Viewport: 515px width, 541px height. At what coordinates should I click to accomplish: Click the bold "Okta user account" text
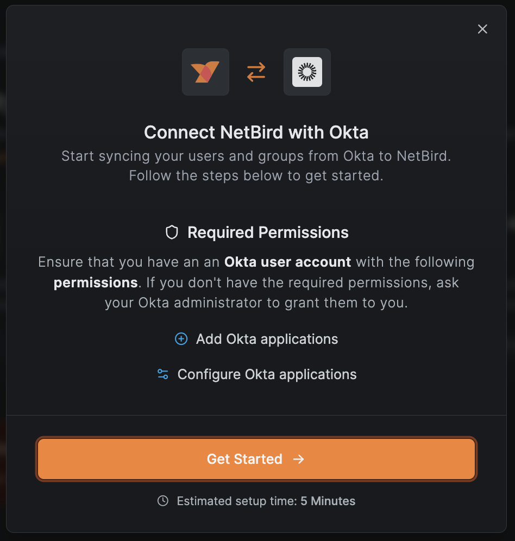tap(287, 262)
